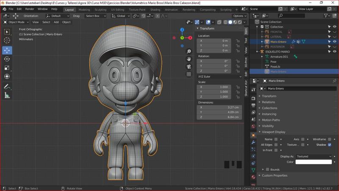Enable the Wireframe checkbox
This screenshot has width=339, height=191.
pos(330,139)
